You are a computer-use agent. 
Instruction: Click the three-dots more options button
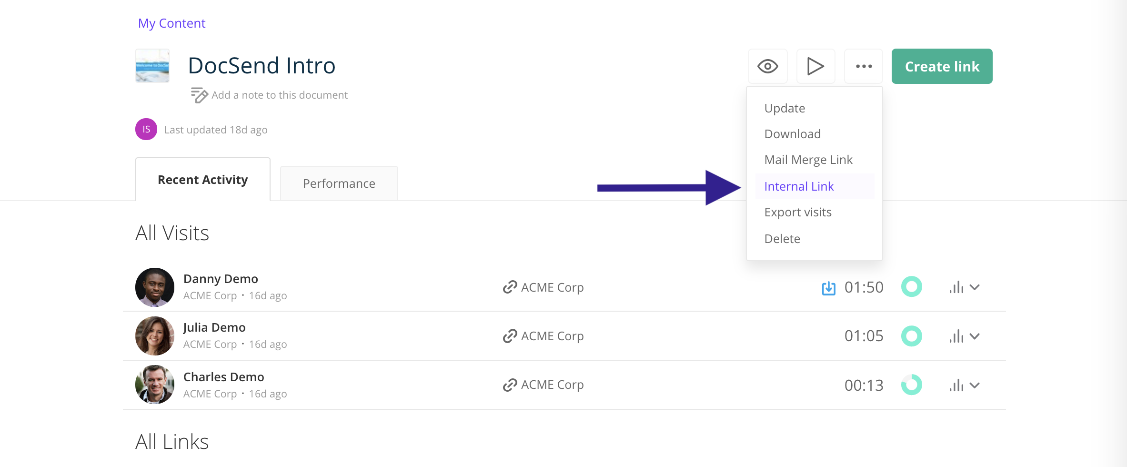point(864,66)
